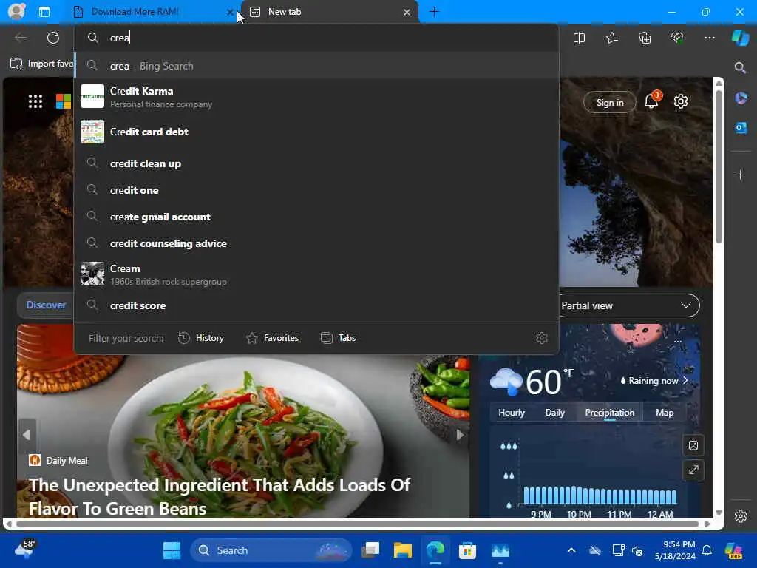
Task: Click the Sign in button
Action: point(610,102)
